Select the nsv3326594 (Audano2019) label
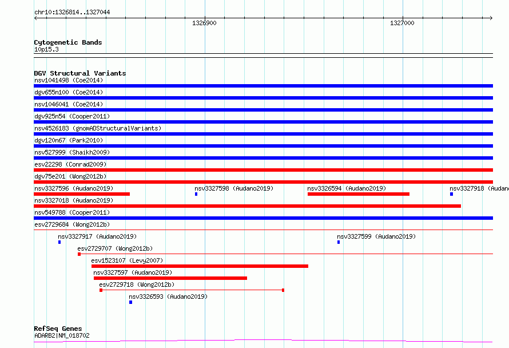This screenshot has width=509, height=348. pyautogui.click(x=347, y=188)
